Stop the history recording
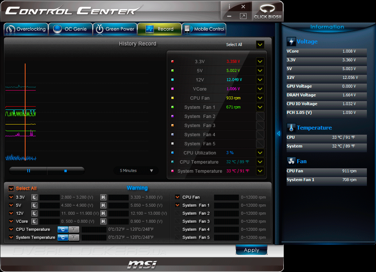The image size is (376, 272). tap(66, 171)
